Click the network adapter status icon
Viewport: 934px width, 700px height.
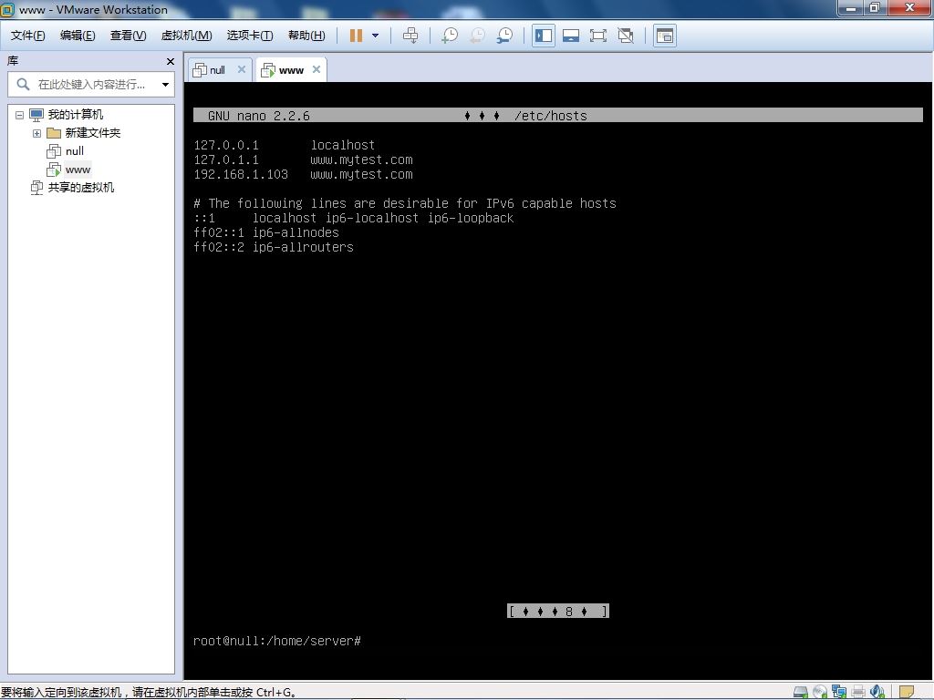[x=839, y=692]
